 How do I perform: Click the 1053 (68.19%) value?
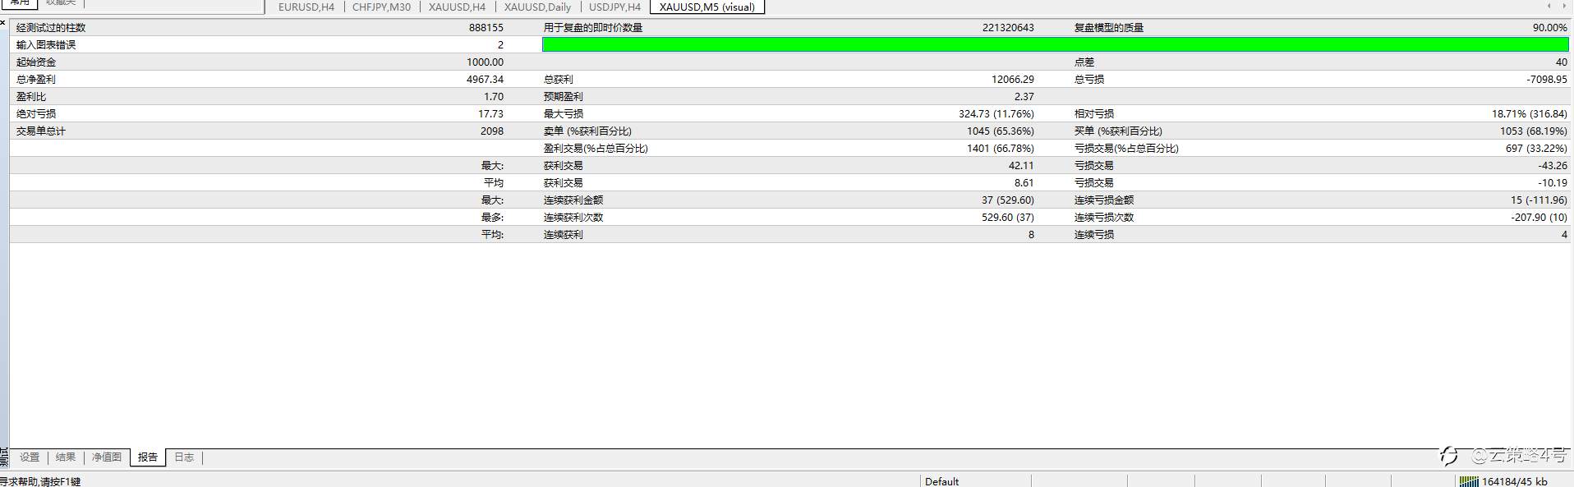click(1534, 131)
